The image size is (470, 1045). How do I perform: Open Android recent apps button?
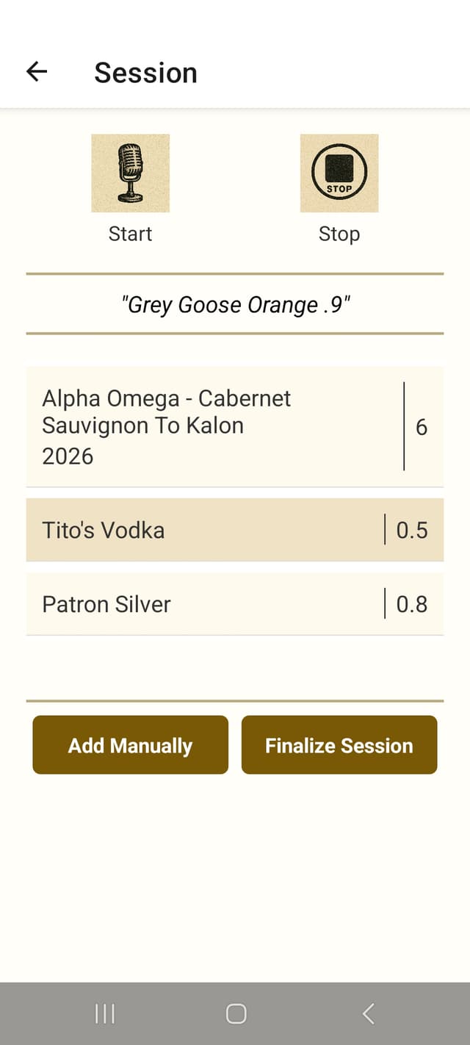(105, 1014)
